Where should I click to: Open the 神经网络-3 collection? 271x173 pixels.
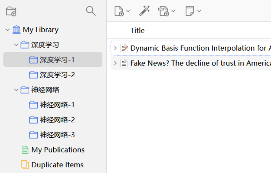pos(57,135)
